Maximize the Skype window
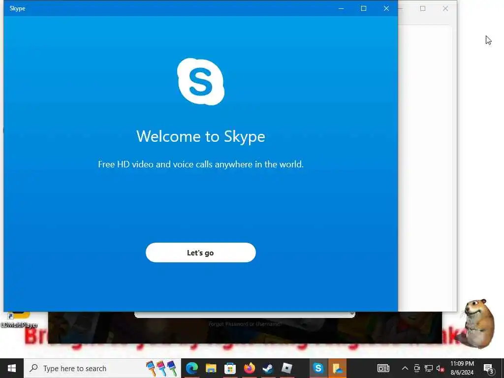 [x=364, y=8]
